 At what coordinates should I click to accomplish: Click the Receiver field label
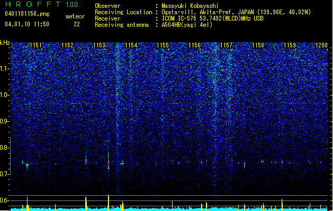click(x=107, y=18)
